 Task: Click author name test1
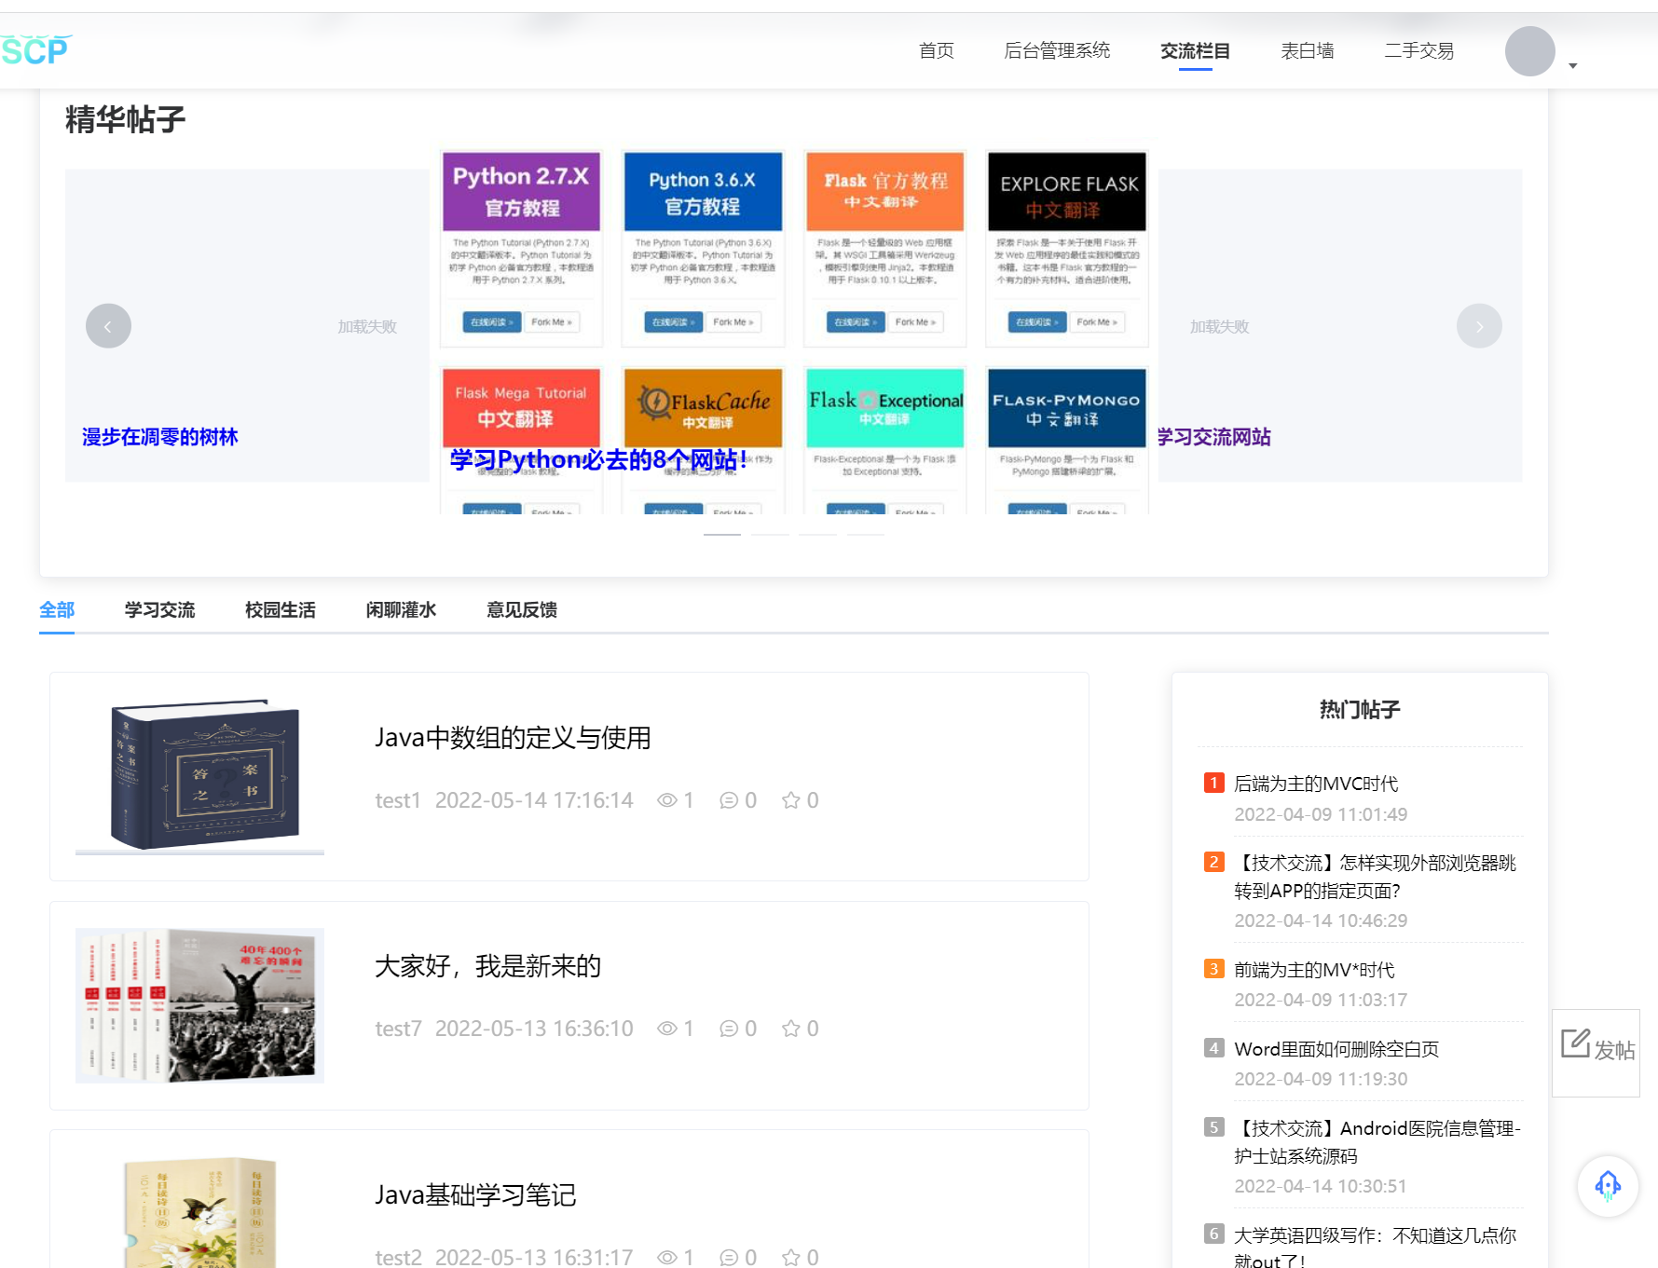click(x=398, y=800)
